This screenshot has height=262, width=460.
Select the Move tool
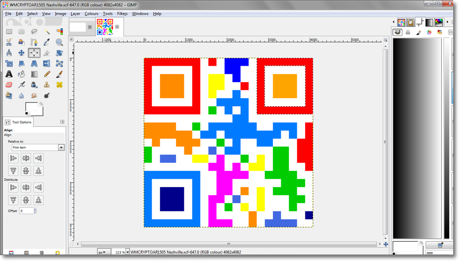click(x=21, y=53)
